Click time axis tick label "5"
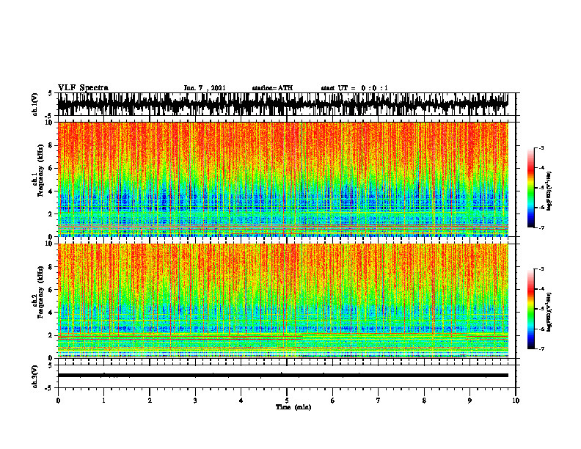581x449 pixels. [x=287, y=401]
